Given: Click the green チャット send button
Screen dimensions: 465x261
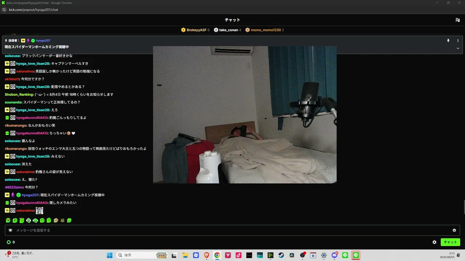Looking at the screenshot, I should click(x=450, y=242).
